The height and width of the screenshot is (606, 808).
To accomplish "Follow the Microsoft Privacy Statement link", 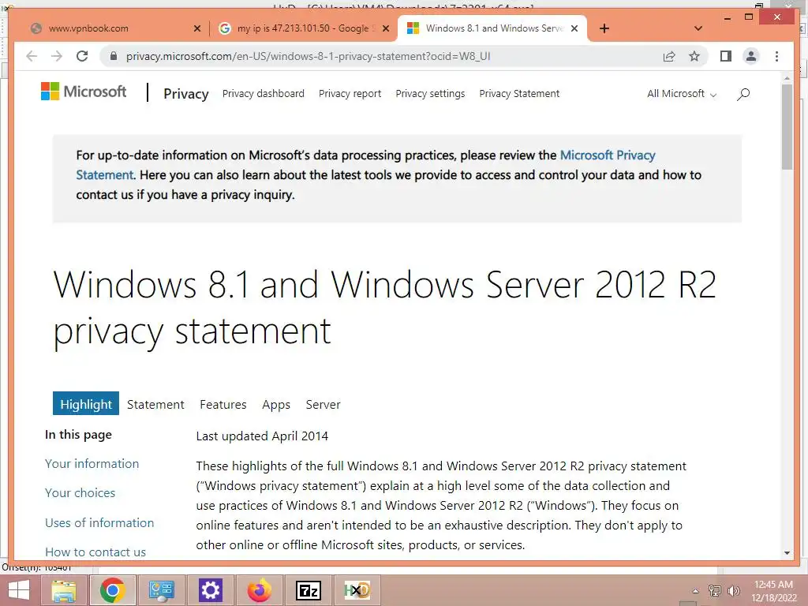I will (608, 155).
